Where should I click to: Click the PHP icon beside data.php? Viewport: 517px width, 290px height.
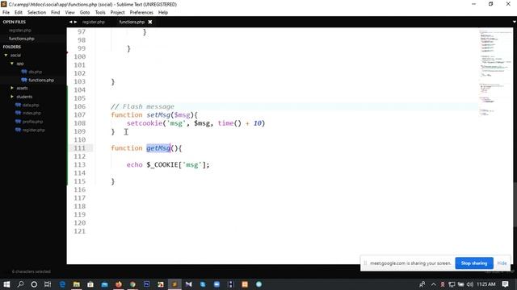point(18,105)
